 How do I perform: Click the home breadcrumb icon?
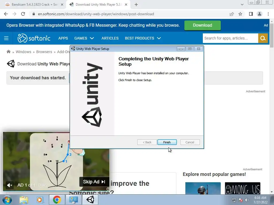tap(8, 52)
